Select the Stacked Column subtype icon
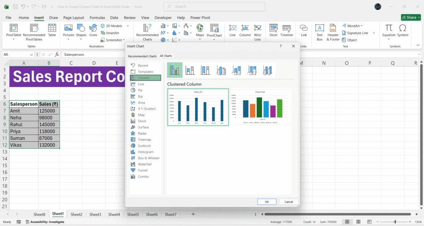 tap(190, 70)
